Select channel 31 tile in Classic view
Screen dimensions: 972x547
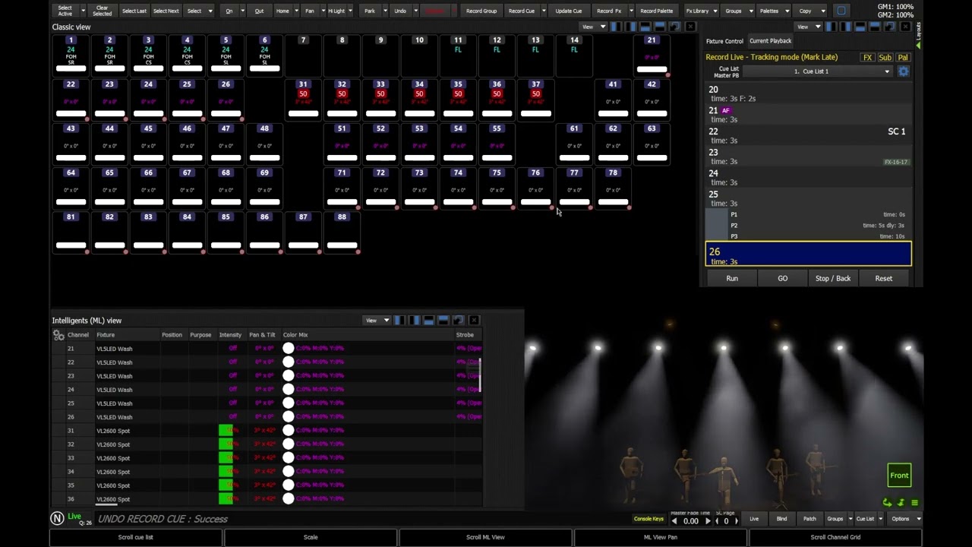(x=303, y=100)
